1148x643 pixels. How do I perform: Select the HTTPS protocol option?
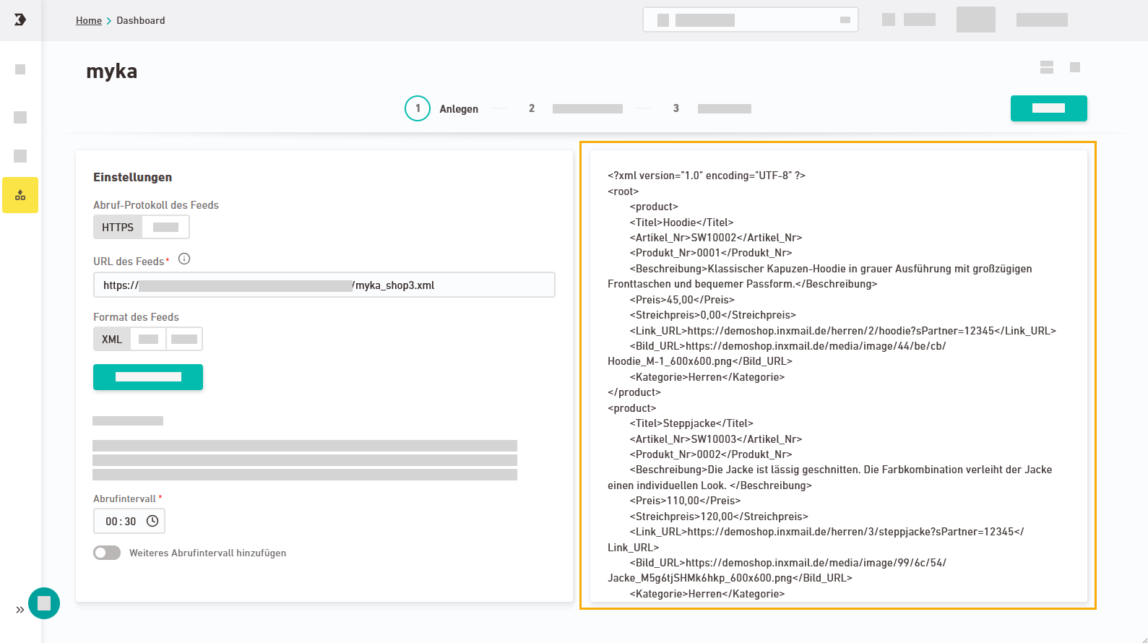(x=118, y=227)
